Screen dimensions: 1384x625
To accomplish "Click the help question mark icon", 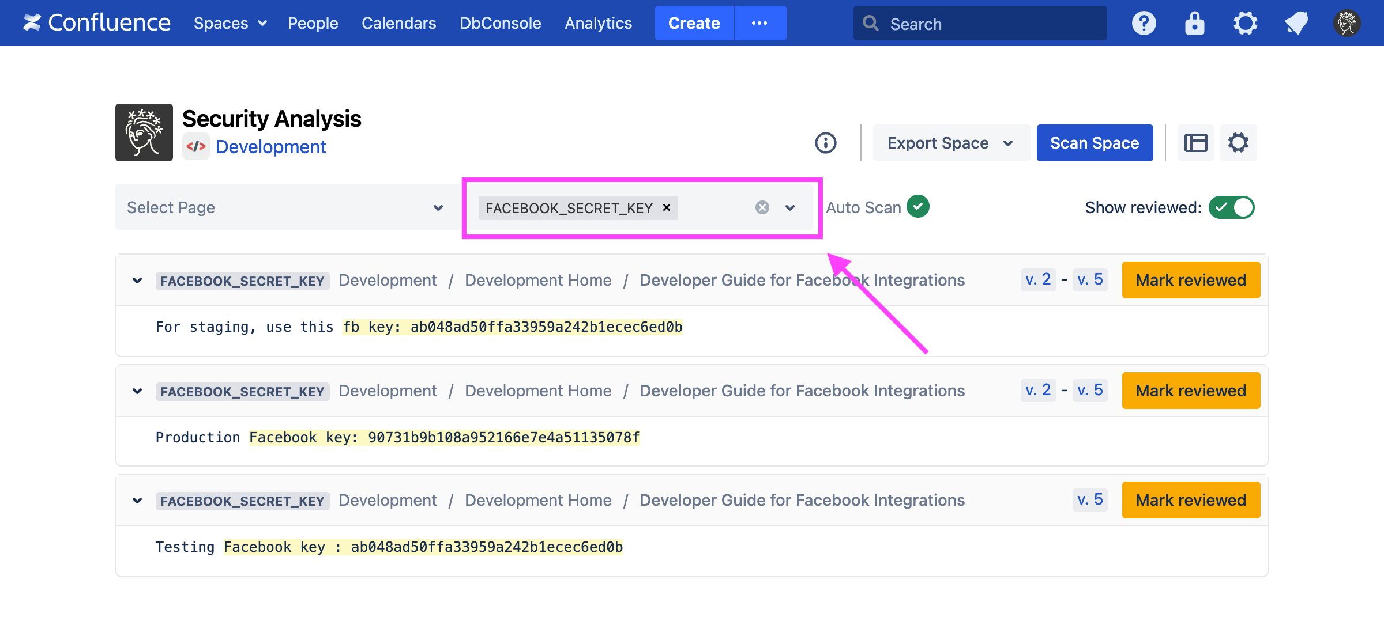I will 1144,24.
